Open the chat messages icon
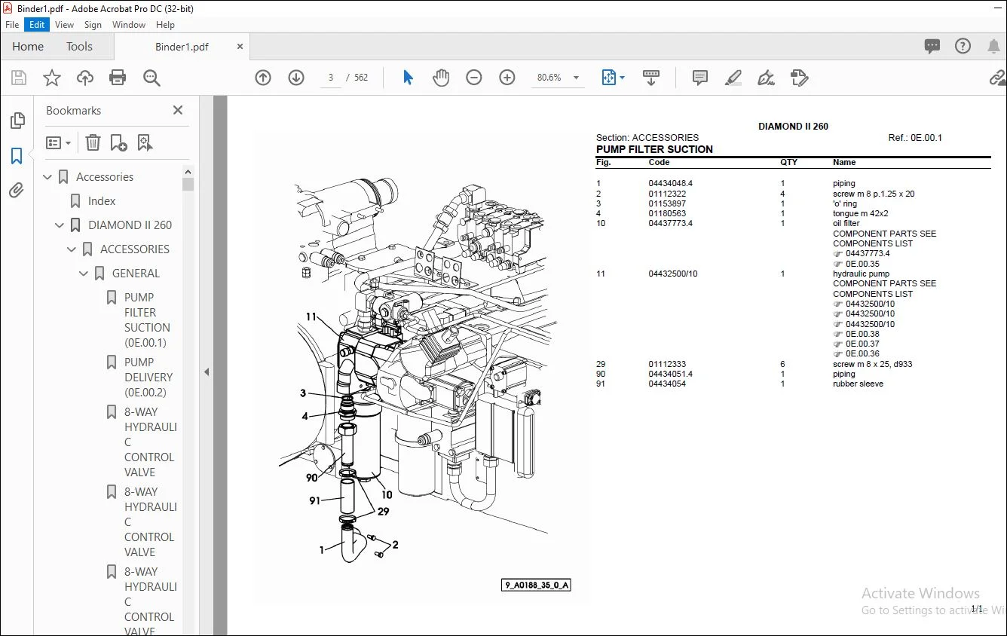1007x636 pixels. point(932,46)
